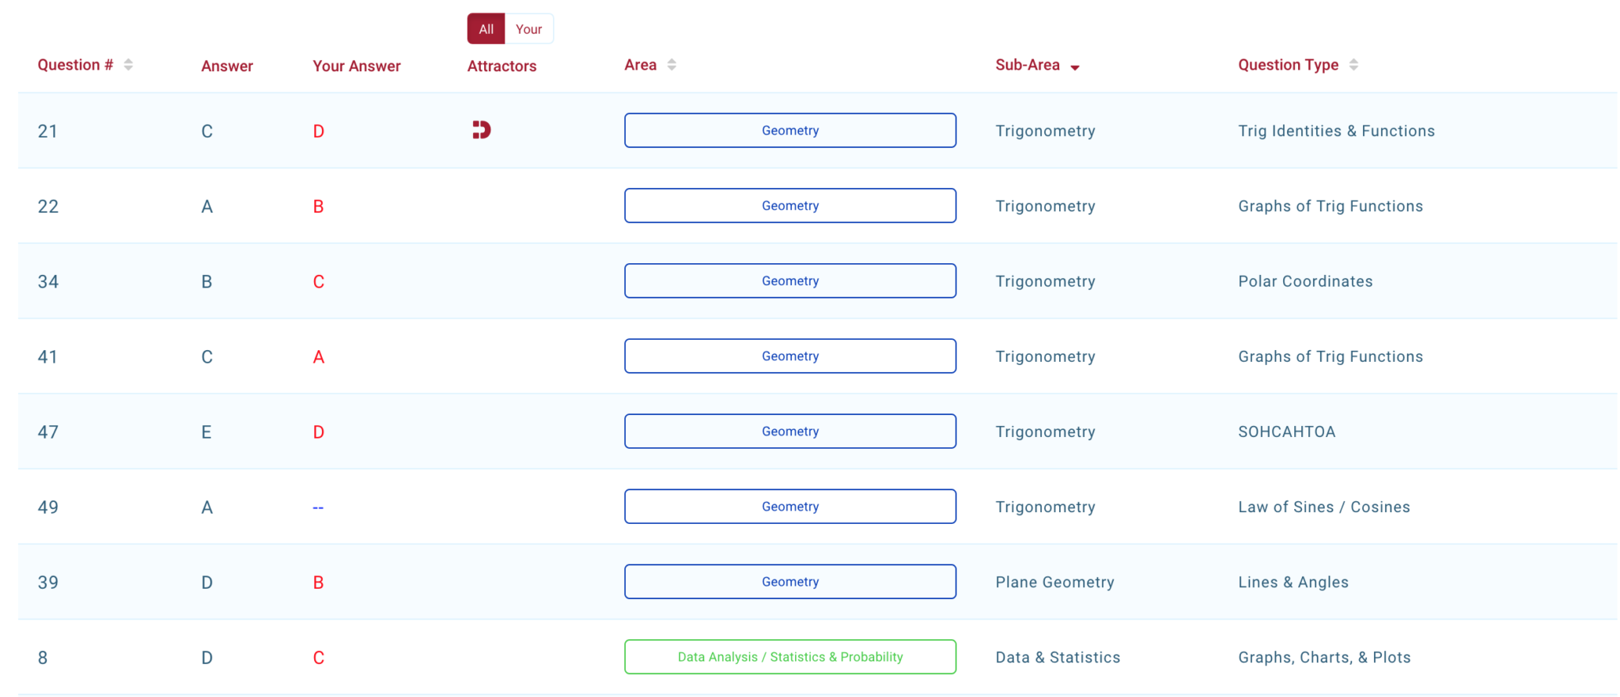The image size is (1620, 697).
Task: Click the descending sort arrow on Sub-Area
Action: 1076,67
